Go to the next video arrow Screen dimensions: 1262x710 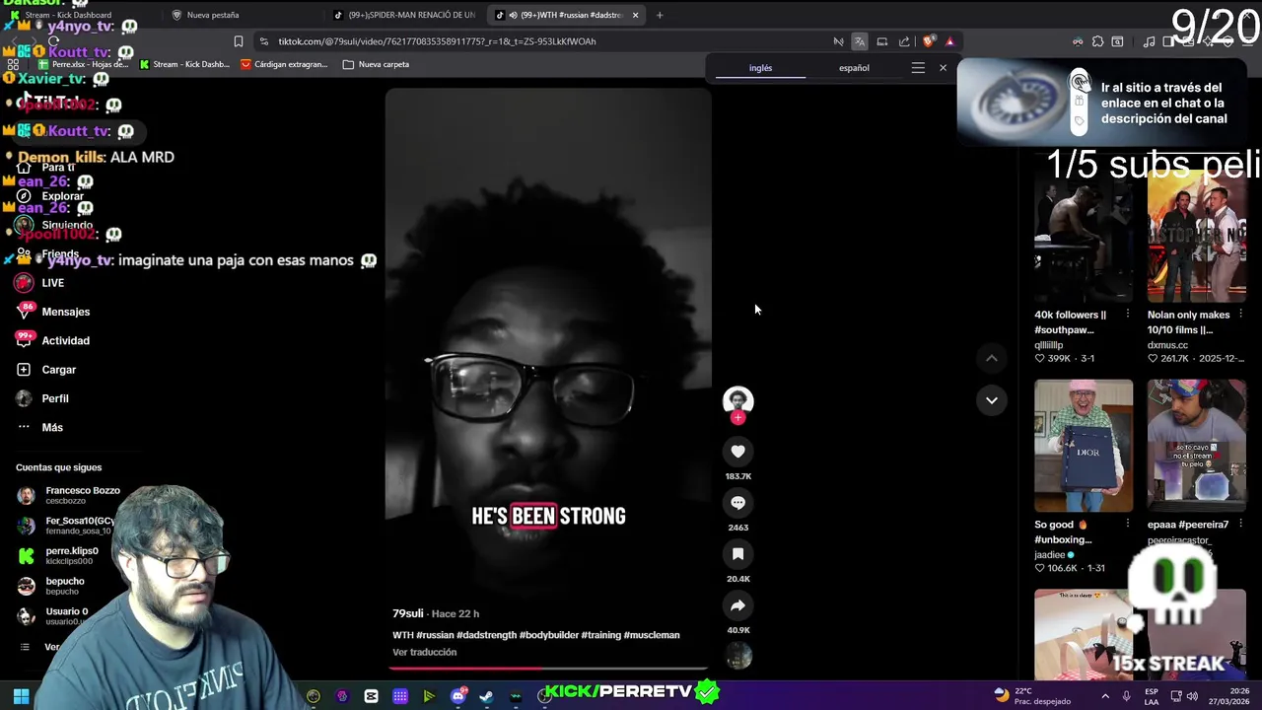coord(991,400)
